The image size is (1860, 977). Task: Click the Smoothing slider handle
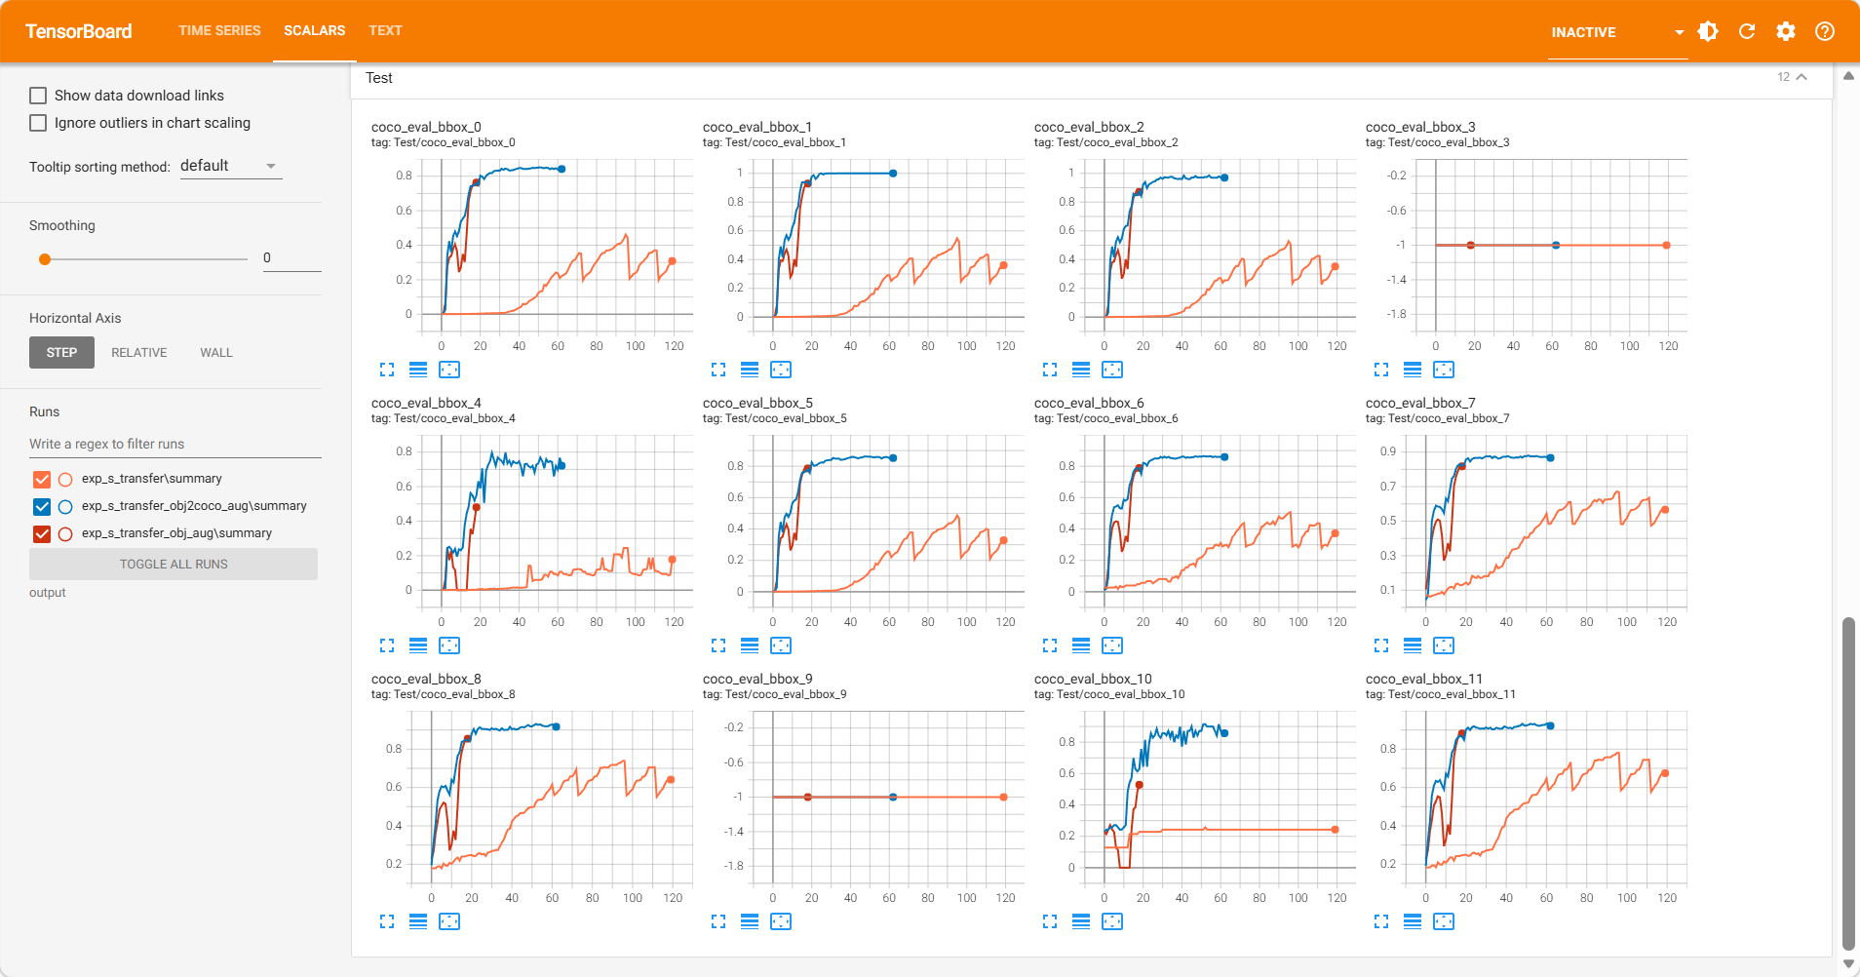point(45,259)
